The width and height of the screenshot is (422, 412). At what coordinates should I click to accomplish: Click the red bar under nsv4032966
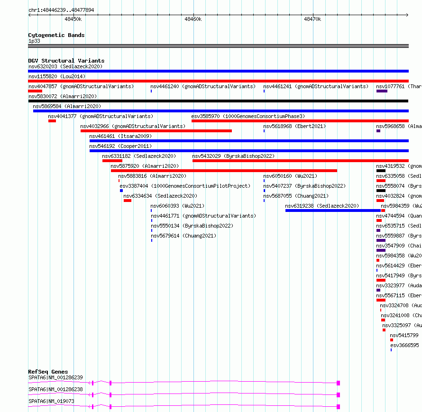point(156,131)
